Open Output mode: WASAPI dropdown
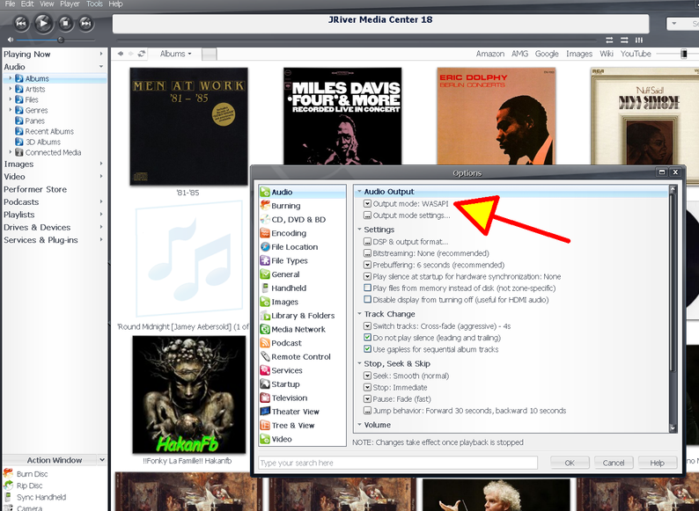699x511 pixels. tap(367, 203)
